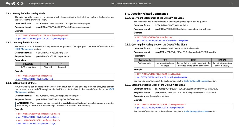Click heading '5.9.1. Querying the Resolution of the Output Video Signal'
The height and width of the screenshot is (134, 239).
click(154, 18)
